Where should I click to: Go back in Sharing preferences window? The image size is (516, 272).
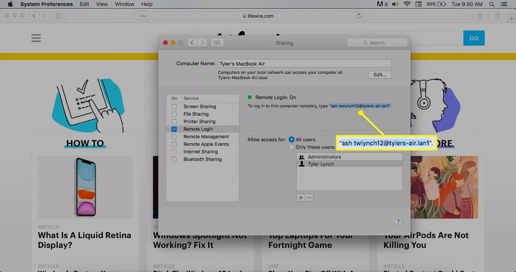192,43
